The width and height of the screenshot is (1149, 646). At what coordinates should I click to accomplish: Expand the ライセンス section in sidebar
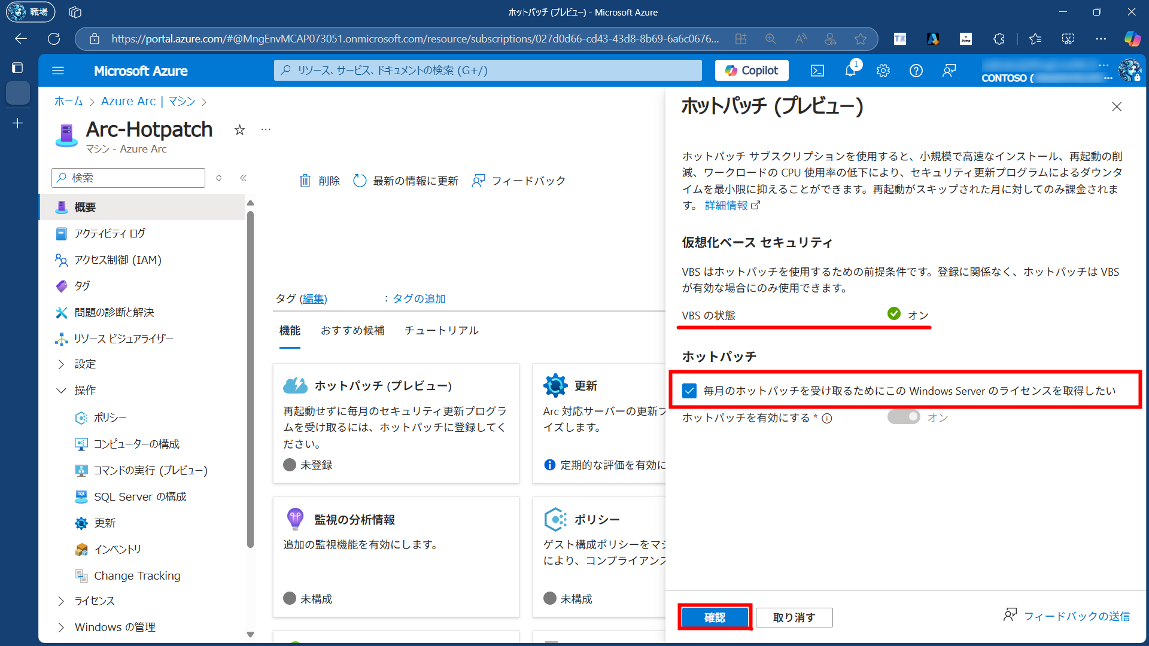(x=61, y=601)
